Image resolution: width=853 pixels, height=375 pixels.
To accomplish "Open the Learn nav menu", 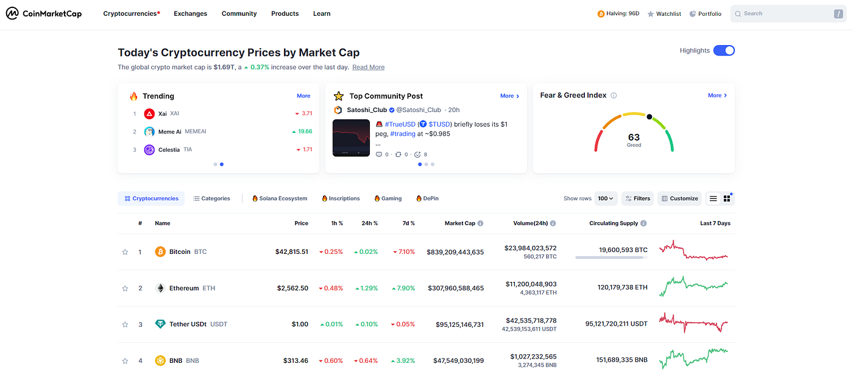I will pyautogui.click(x=322, y=13).
